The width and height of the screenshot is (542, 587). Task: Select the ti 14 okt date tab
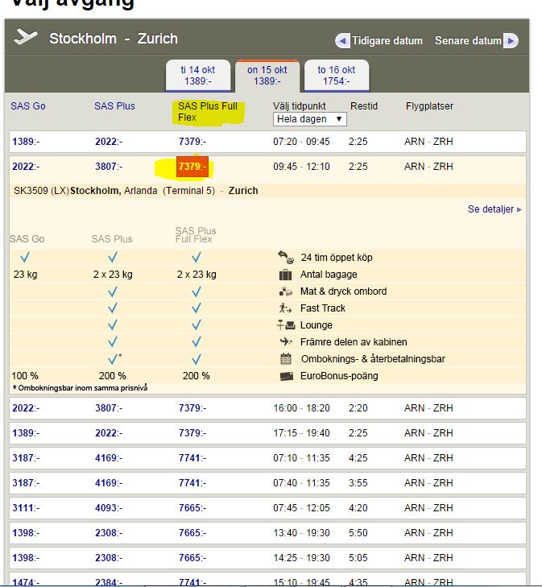tap(197, 76)
